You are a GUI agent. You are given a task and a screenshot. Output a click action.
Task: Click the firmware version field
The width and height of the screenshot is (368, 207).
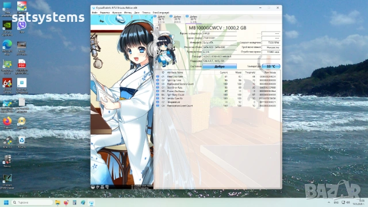[x=220, y=33]
